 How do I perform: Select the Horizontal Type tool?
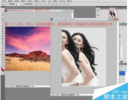(x=3, y=49)
